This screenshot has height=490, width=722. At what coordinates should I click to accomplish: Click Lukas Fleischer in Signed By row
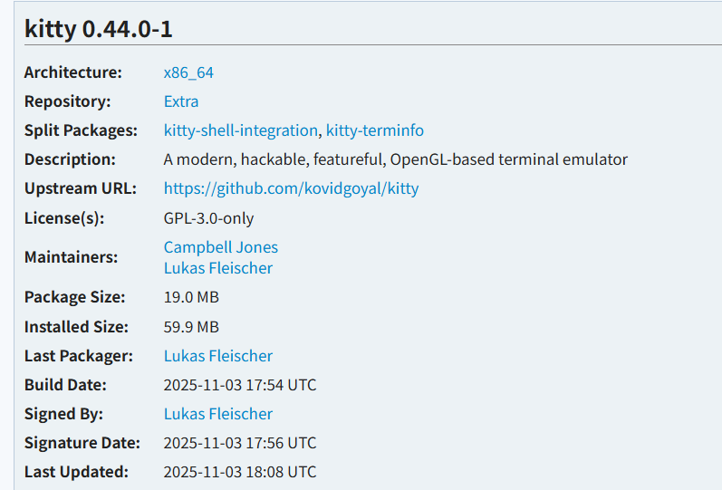tap(218, 414)
